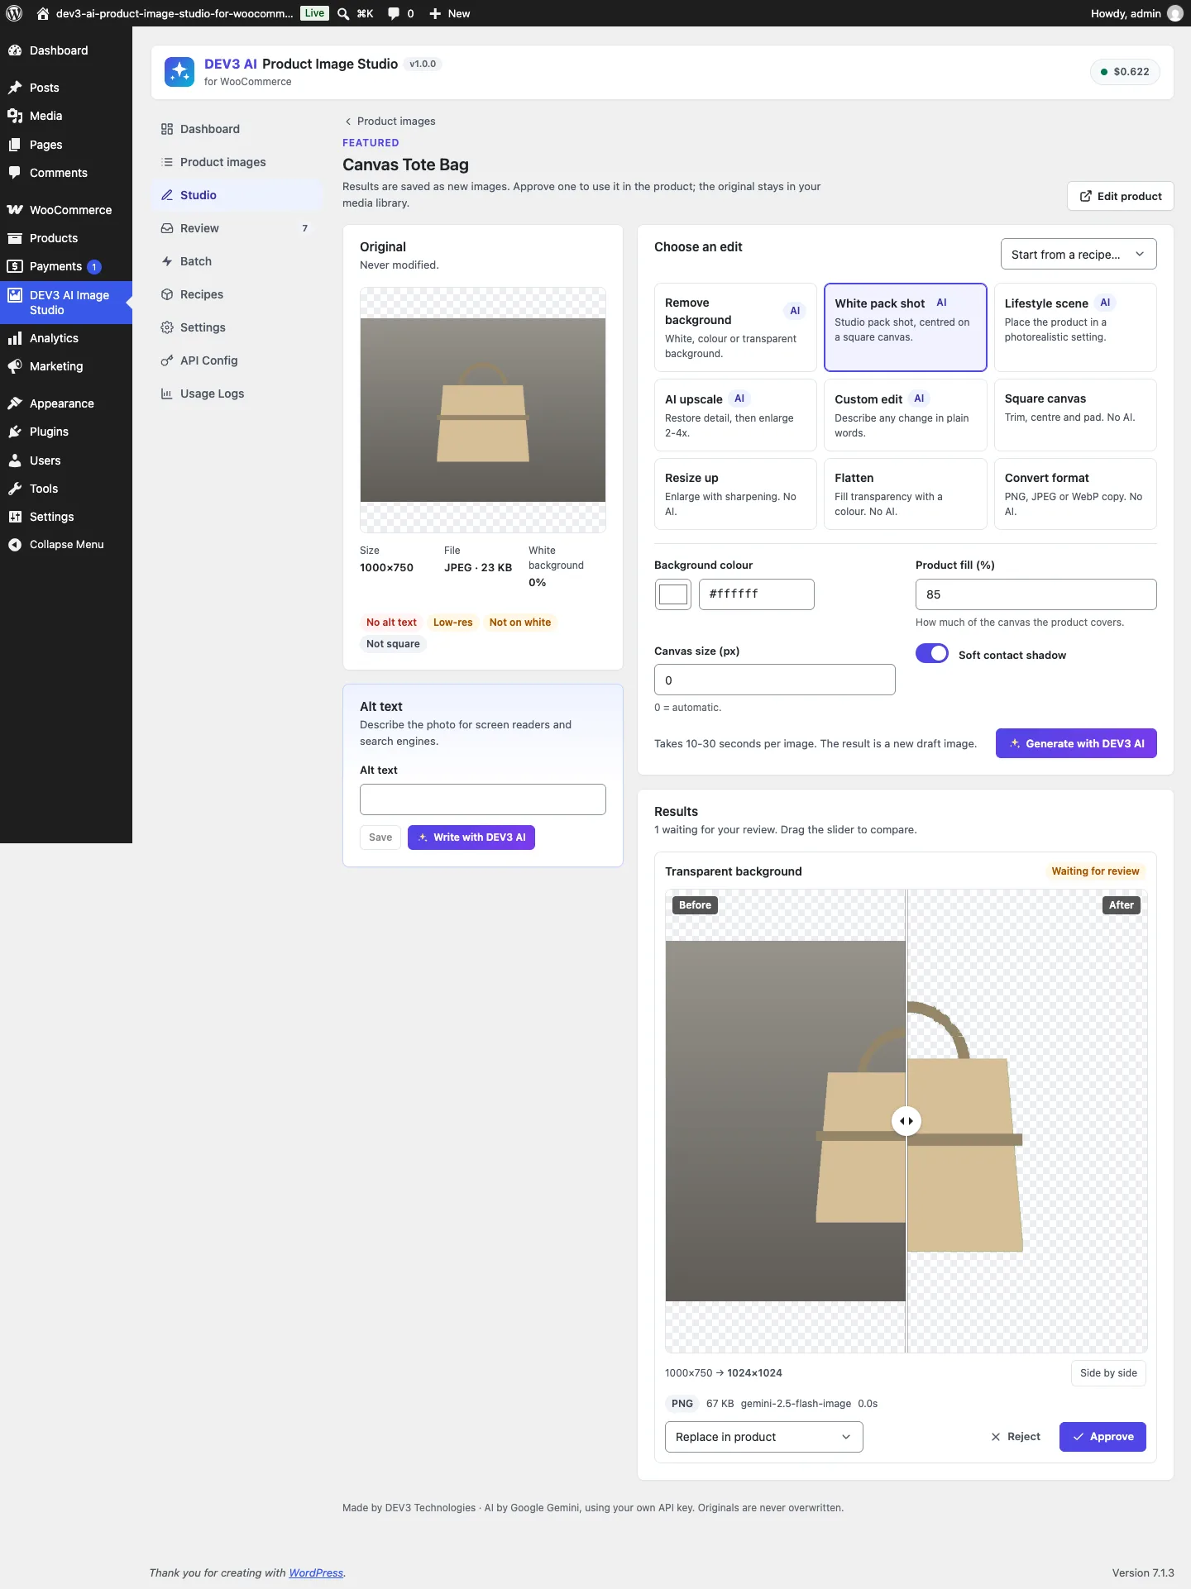
Task: Click the Batch lightning icon
Action: 167,261
